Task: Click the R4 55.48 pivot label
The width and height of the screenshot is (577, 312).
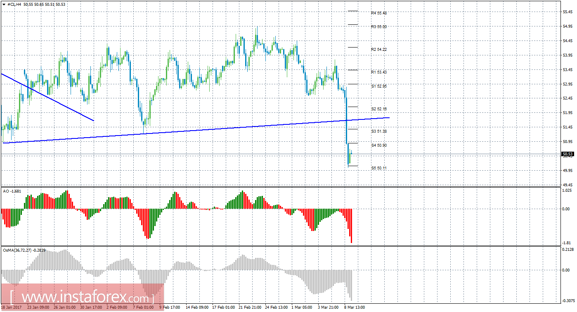Action: (378, 13)
